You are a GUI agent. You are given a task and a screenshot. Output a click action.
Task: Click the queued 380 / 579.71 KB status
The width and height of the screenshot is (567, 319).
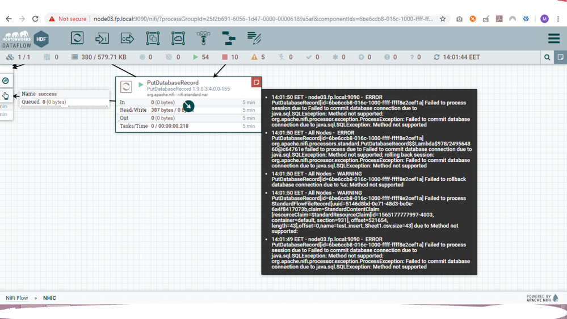(x=99, y=57)
